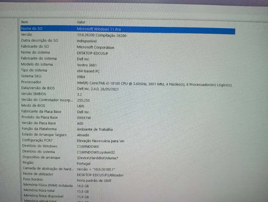Select 'Fabricante da Placa Base' row
Screen dimensions: 268x202
pyautogui.click(x=41, y=112)
